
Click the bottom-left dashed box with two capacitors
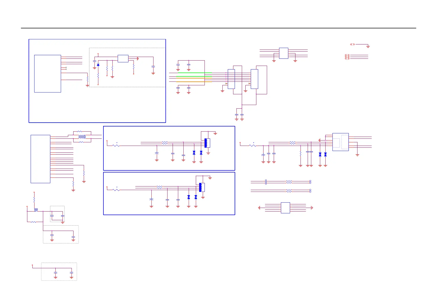(59, 272)
